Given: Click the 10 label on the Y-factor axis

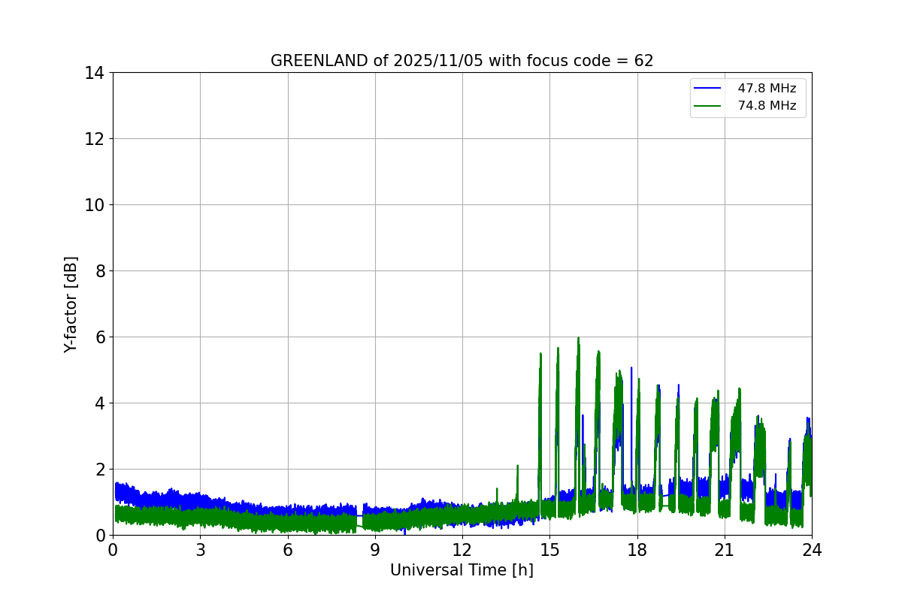Looking at the screenshot, I should point(94,205).
